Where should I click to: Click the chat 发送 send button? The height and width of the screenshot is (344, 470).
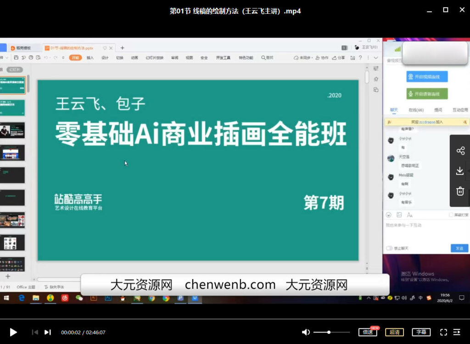(459, 248)
